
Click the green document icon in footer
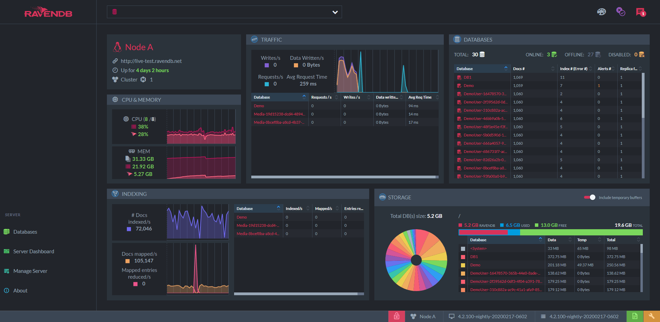(635, 316)
